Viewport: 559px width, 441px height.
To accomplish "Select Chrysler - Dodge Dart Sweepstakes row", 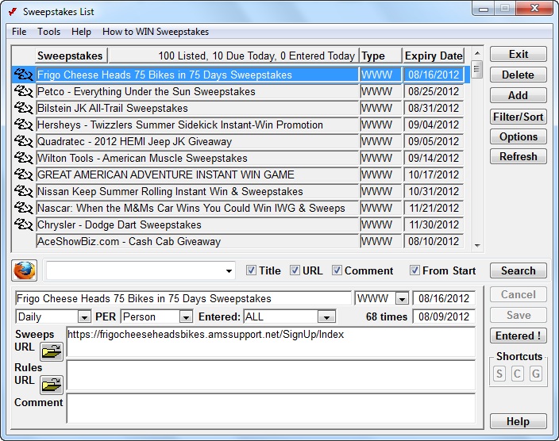I will click(x=197, y=224).
